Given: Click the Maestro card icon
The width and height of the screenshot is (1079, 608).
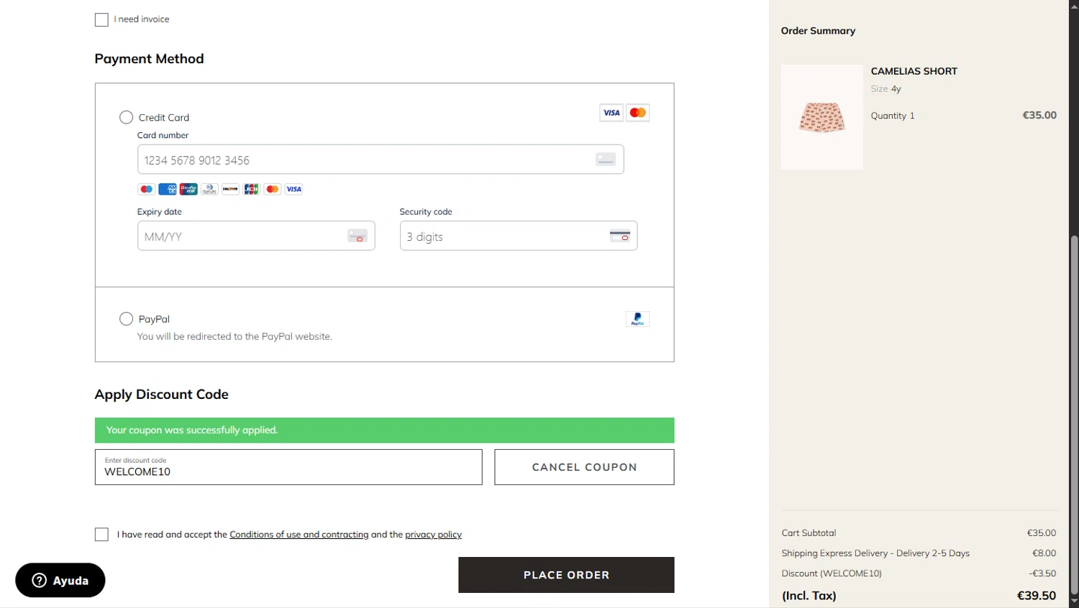Looking at the screenshot, I should point(146,189).
